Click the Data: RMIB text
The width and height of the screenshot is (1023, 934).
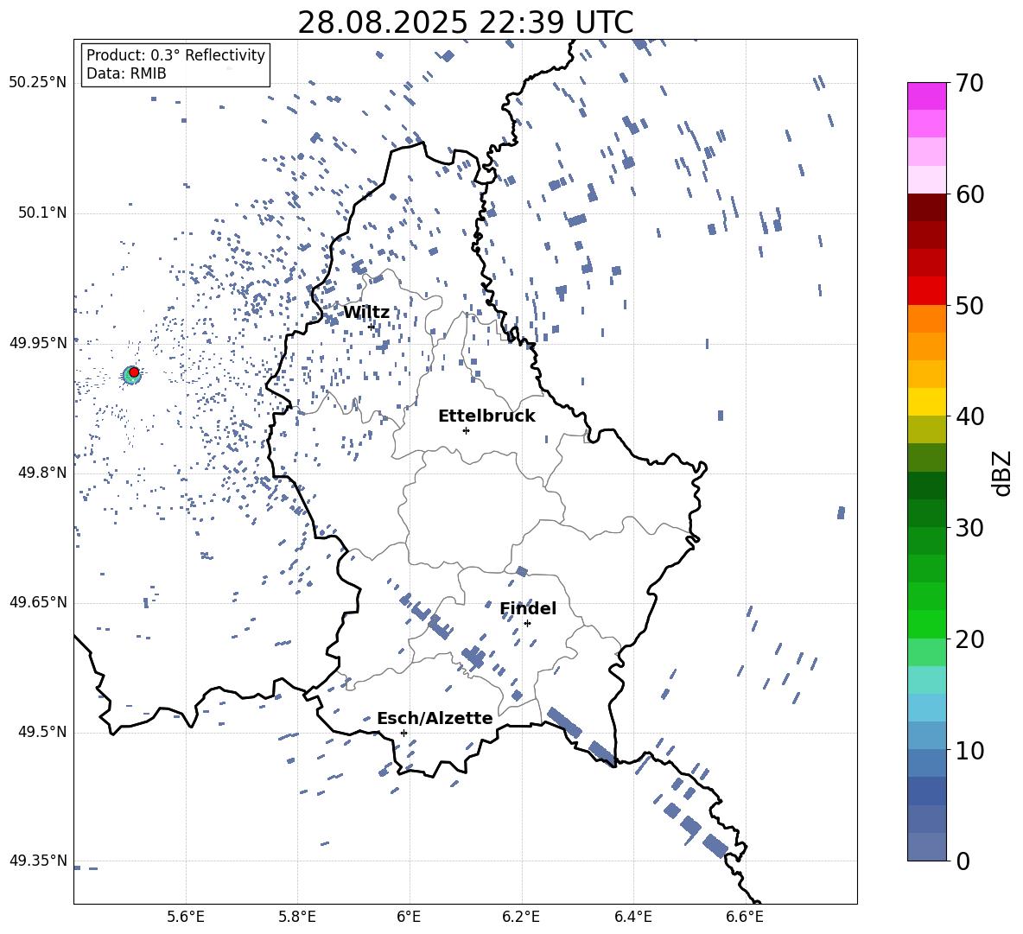coord(126,73)
